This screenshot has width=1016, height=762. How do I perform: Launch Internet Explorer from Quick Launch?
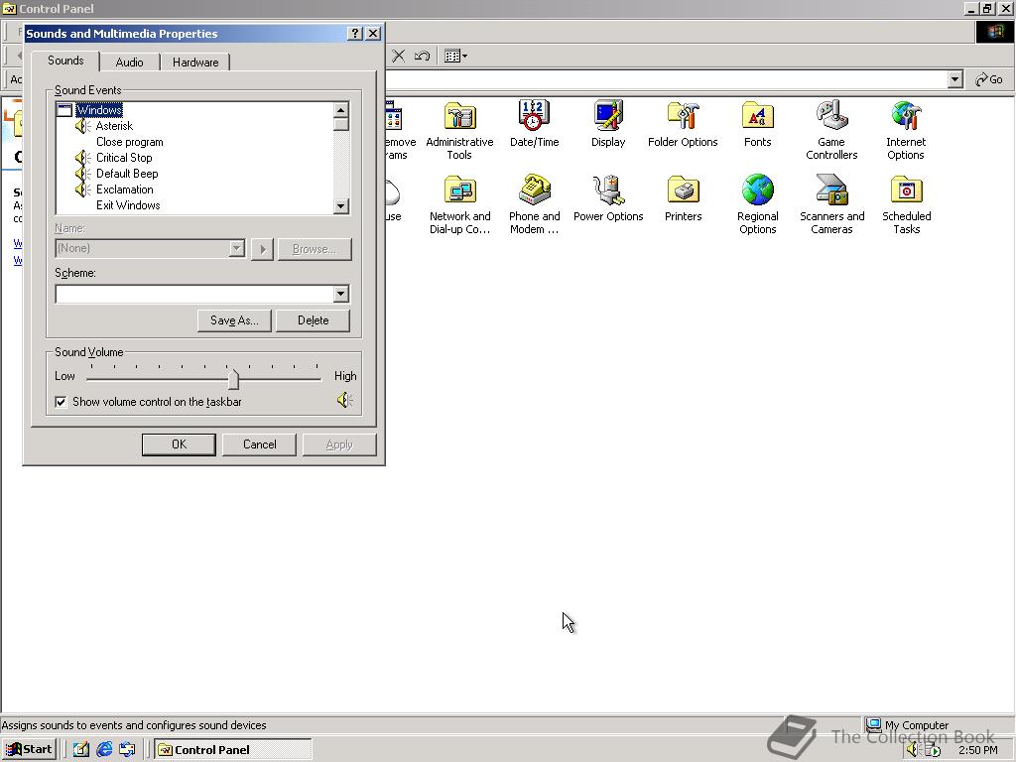104,749
